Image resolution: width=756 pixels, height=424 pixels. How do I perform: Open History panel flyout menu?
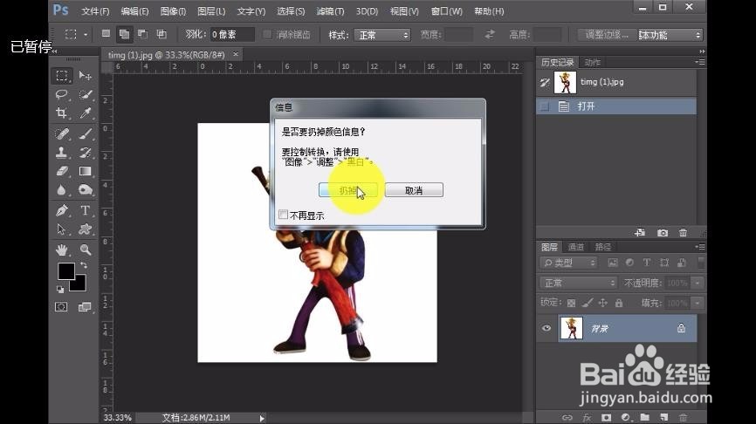(700, 62)
